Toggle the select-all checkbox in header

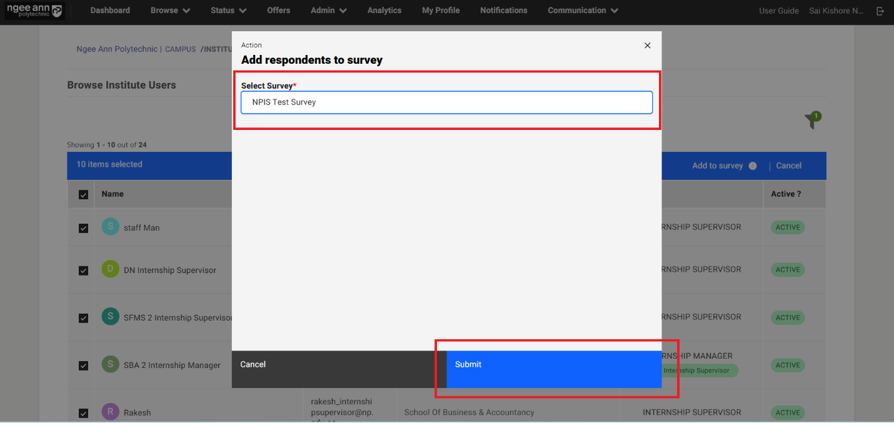pyautogui.click(x=83, y=195)
